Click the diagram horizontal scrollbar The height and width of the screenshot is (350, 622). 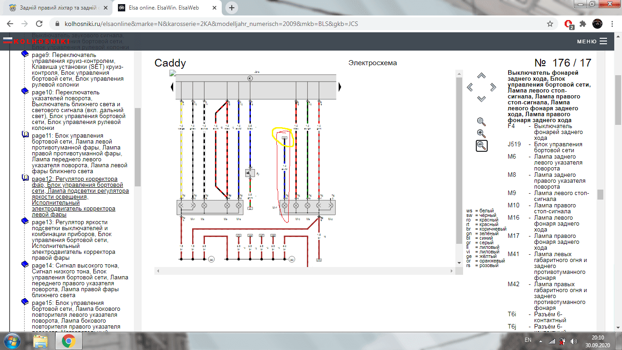(x=305, y=271)
